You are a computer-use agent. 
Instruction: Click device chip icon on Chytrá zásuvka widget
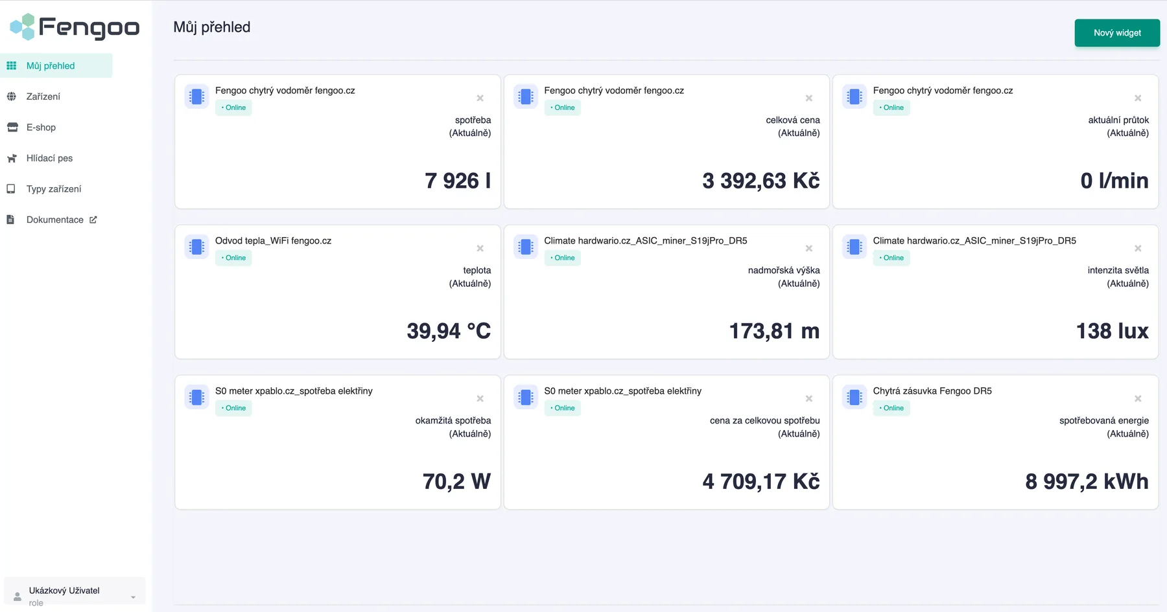click(x=855, y=398)
